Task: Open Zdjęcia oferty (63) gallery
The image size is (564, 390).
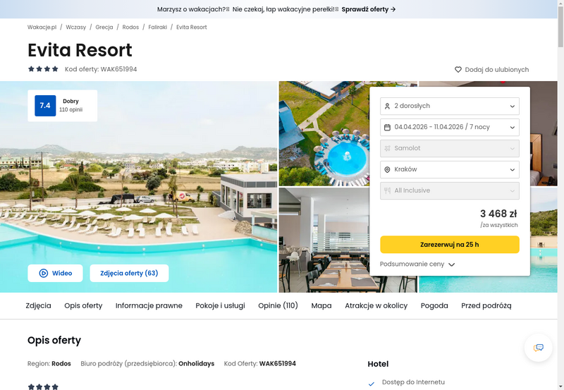Action: (129, 273)
